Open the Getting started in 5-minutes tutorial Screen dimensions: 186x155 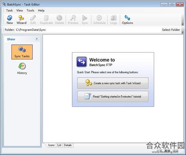tap(113, 96)
